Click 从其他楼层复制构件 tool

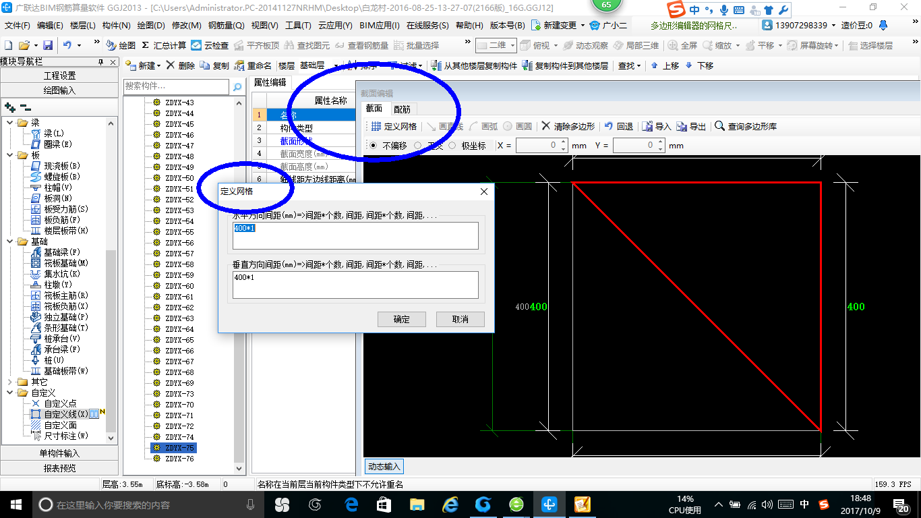(475, 65)
